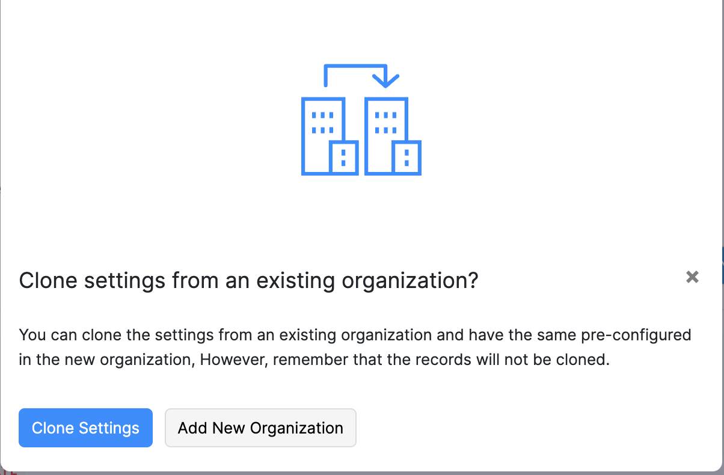Click the door dots on the right annex
This screenshot has width=724, height=475.
coord(406,158)
